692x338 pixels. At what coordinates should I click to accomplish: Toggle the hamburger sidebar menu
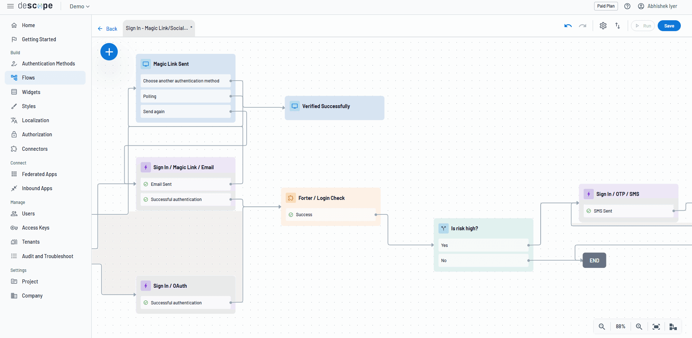click(10, 6)
